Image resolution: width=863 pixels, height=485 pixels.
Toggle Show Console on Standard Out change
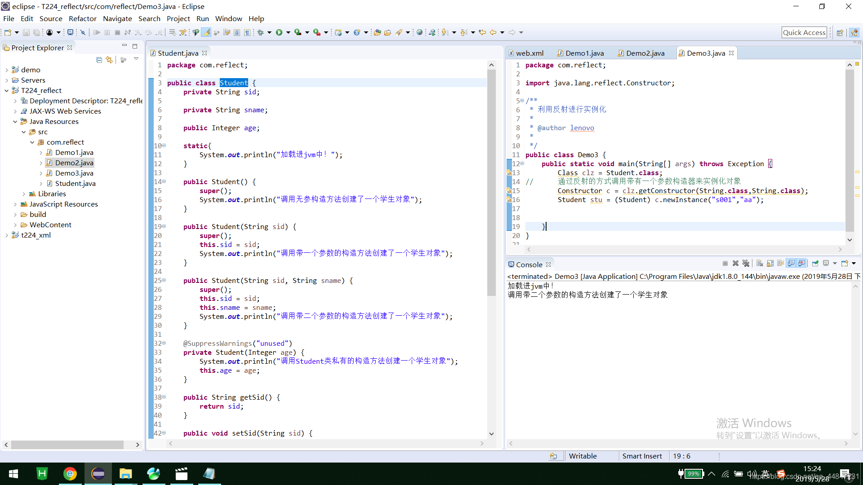(x=791, y=264)
